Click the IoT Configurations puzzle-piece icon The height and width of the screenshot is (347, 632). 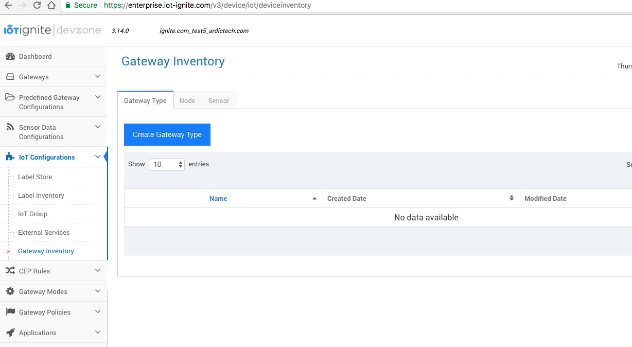10,157
